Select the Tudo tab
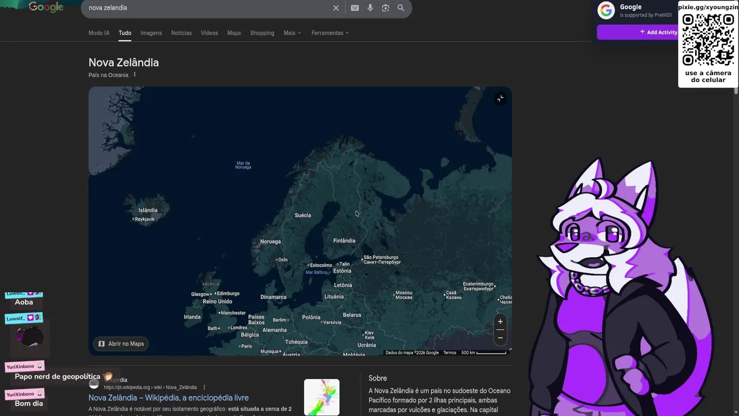 coord(125,33)
